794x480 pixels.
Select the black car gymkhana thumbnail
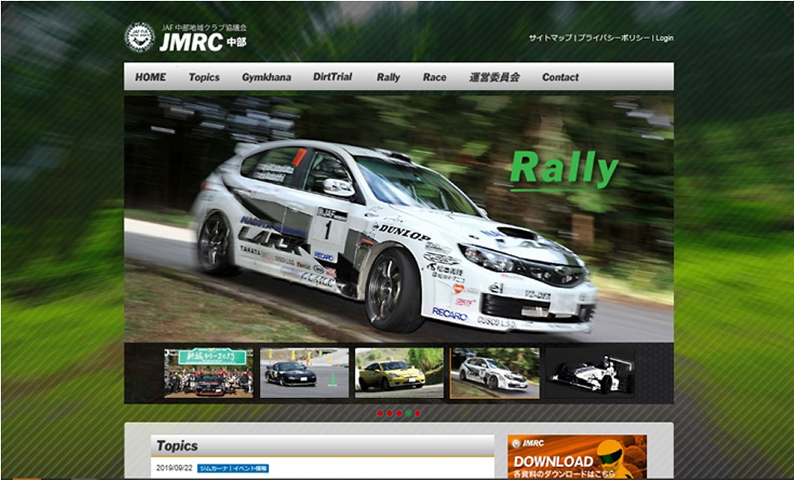point(304,373)
